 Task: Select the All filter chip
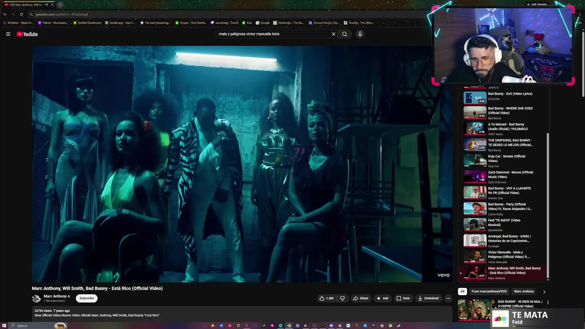(462, 292)
